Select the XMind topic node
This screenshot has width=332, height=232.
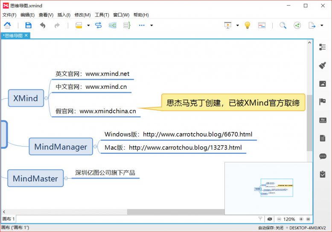pyautogui.click(x=26, y=98)
